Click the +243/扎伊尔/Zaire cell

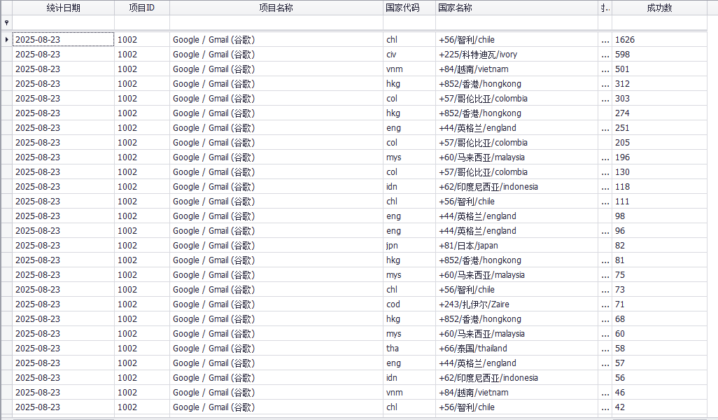coord(516,304)
